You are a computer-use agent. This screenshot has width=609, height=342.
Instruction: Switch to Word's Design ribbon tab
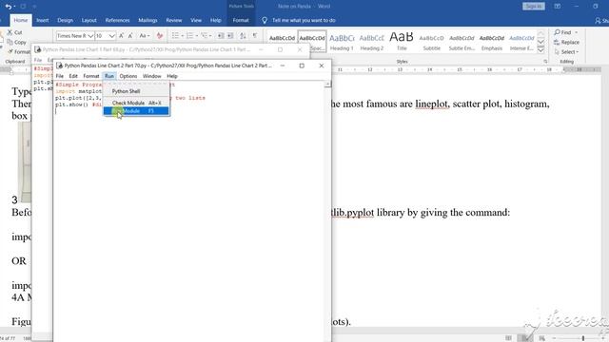point(65,20)
